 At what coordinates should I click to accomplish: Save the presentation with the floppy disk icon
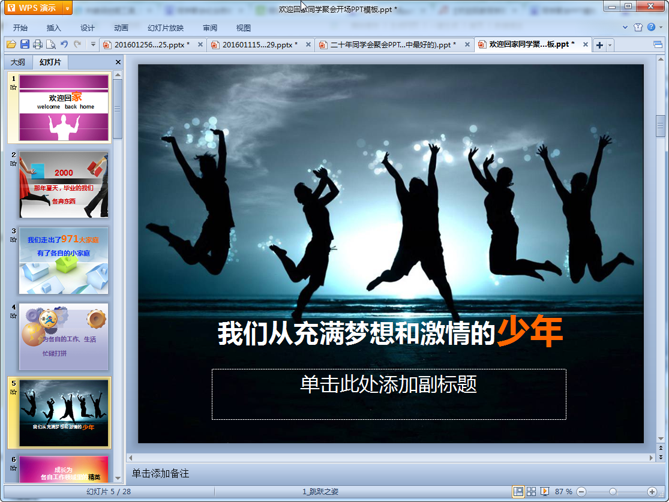pos(25,44)
